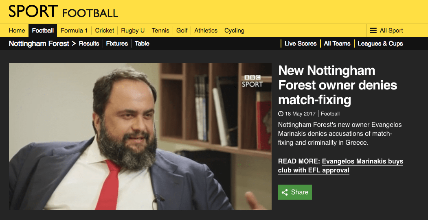The height and width of the screenshot is (220, 428).
Task: Click the BBC Sport watermark logo on the video
Action: tap(252, 81)
